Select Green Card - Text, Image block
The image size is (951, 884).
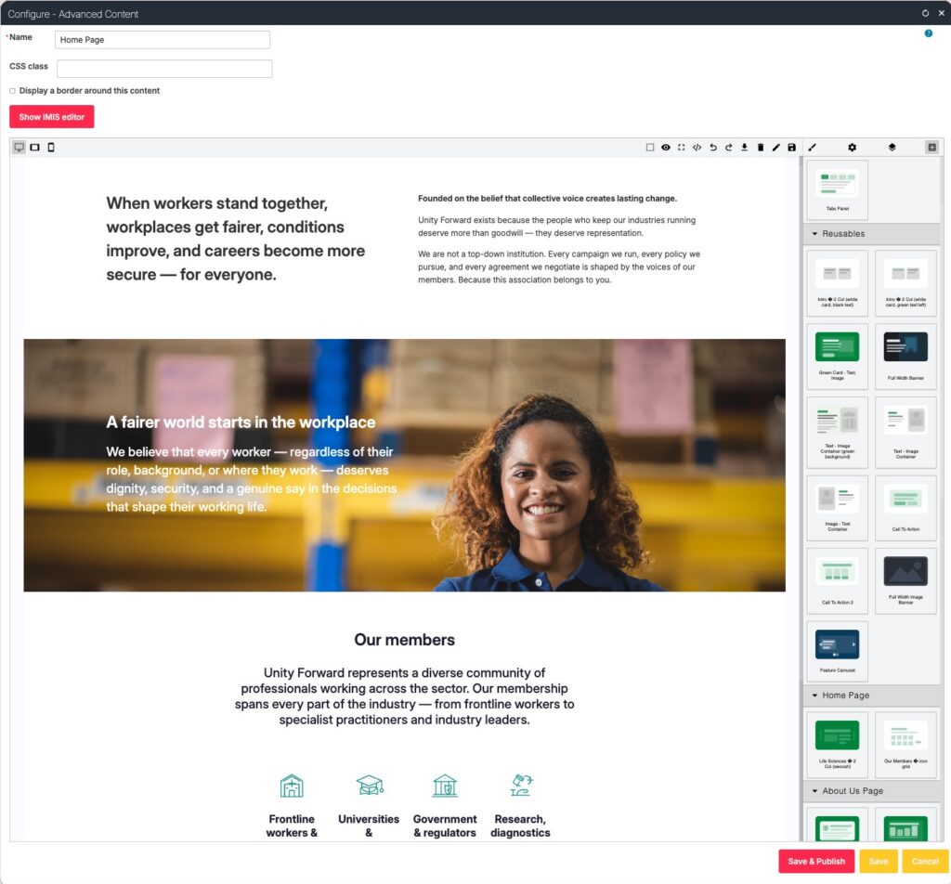tap(837, 356)
